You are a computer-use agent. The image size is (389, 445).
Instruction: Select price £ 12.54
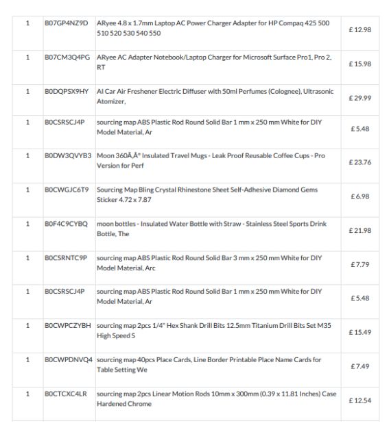[360, 400]
